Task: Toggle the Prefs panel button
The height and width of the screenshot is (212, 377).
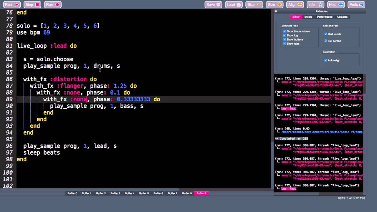Action: tap(356, 4)
